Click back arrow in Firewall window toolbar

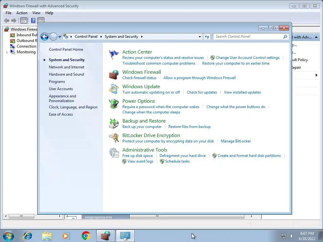click(7, 20)
